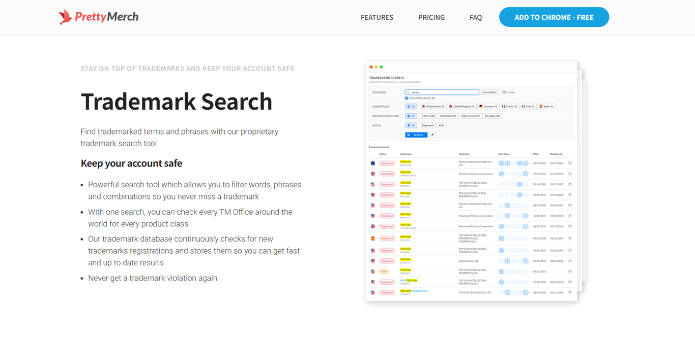
Task: Filter by T-Shirts (25) product class
Action: pos(428,116)
